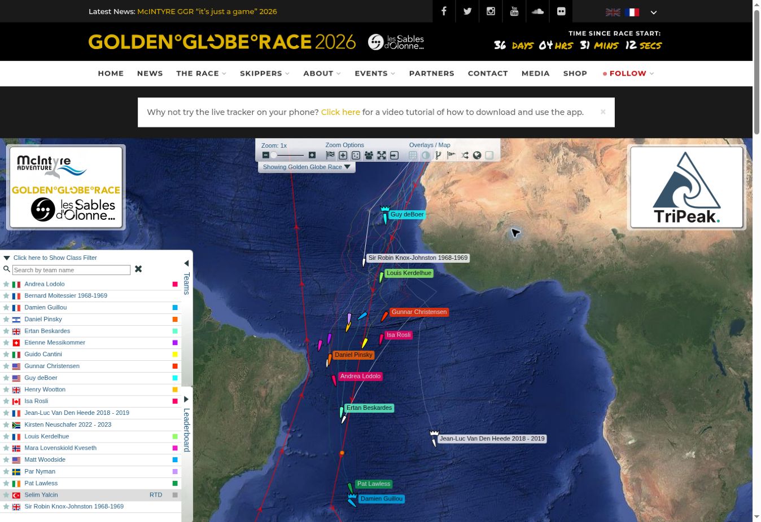Expand the Showing Golden Globe Race dropdown
Image resolution: width=761 pixels, height=522 pixels.
[x=307, y=167]
